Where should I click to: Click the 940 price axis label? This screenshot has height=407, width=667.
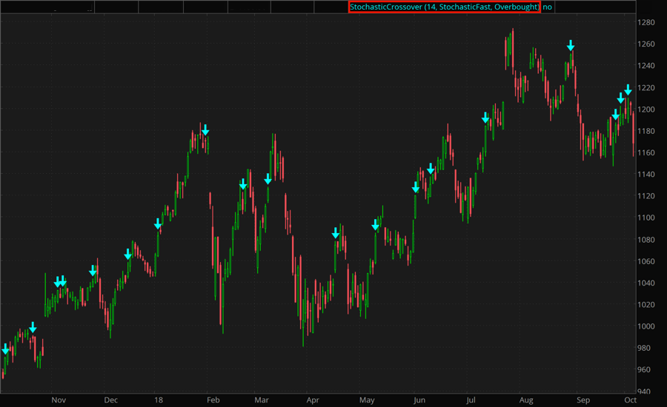click(646, 391)
